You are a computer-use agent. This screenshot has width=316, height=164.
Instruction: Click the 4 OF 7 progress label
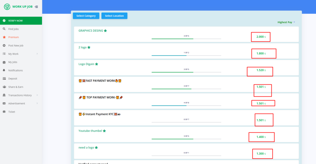coord(186,86)
